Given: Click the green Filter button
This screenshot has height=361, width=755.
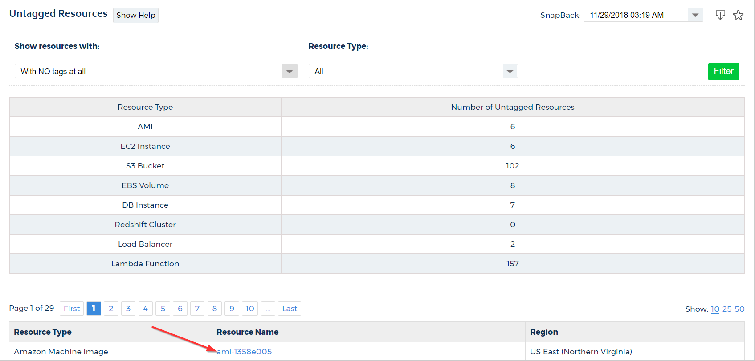Looking at the screenshot, I should point(723,71).
